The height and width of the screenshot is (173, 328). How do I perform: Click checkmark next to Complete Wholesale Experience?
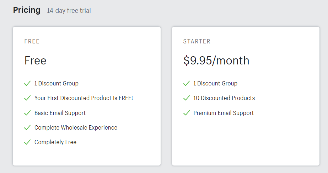27,128
